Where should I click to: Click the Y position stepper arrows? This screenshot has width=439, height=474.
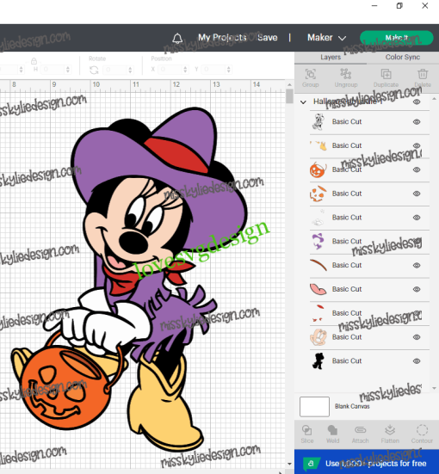click(x=228, y=70)
